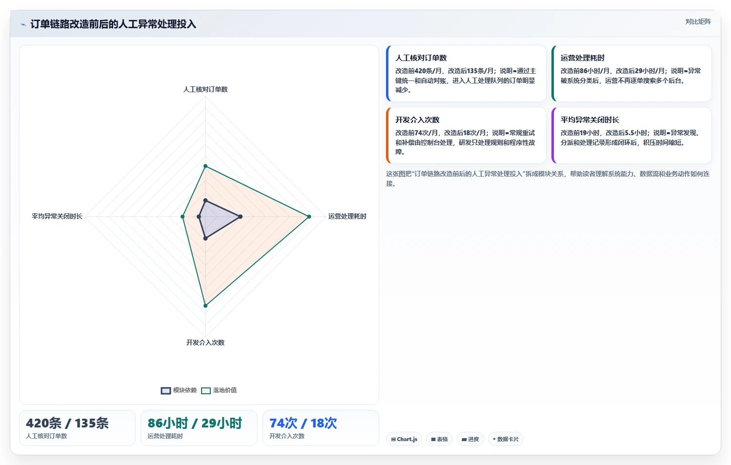The image size is (731, 465).
Task: Click the radar axis label 运营处理耗时
Action: pos(347,217)
